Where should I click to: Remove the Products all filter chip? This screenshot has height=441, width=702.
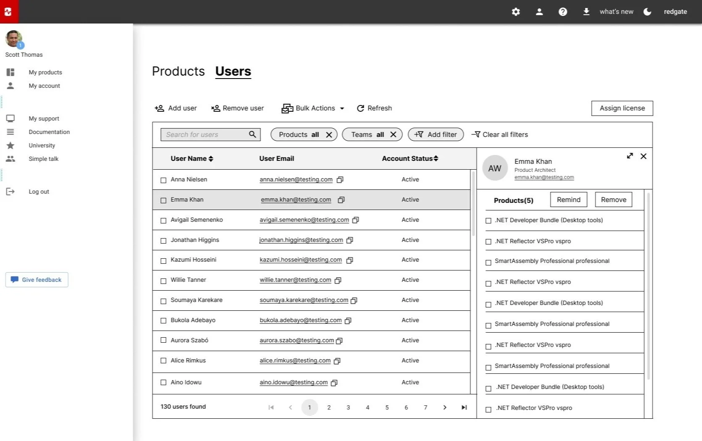pos(329,135)
